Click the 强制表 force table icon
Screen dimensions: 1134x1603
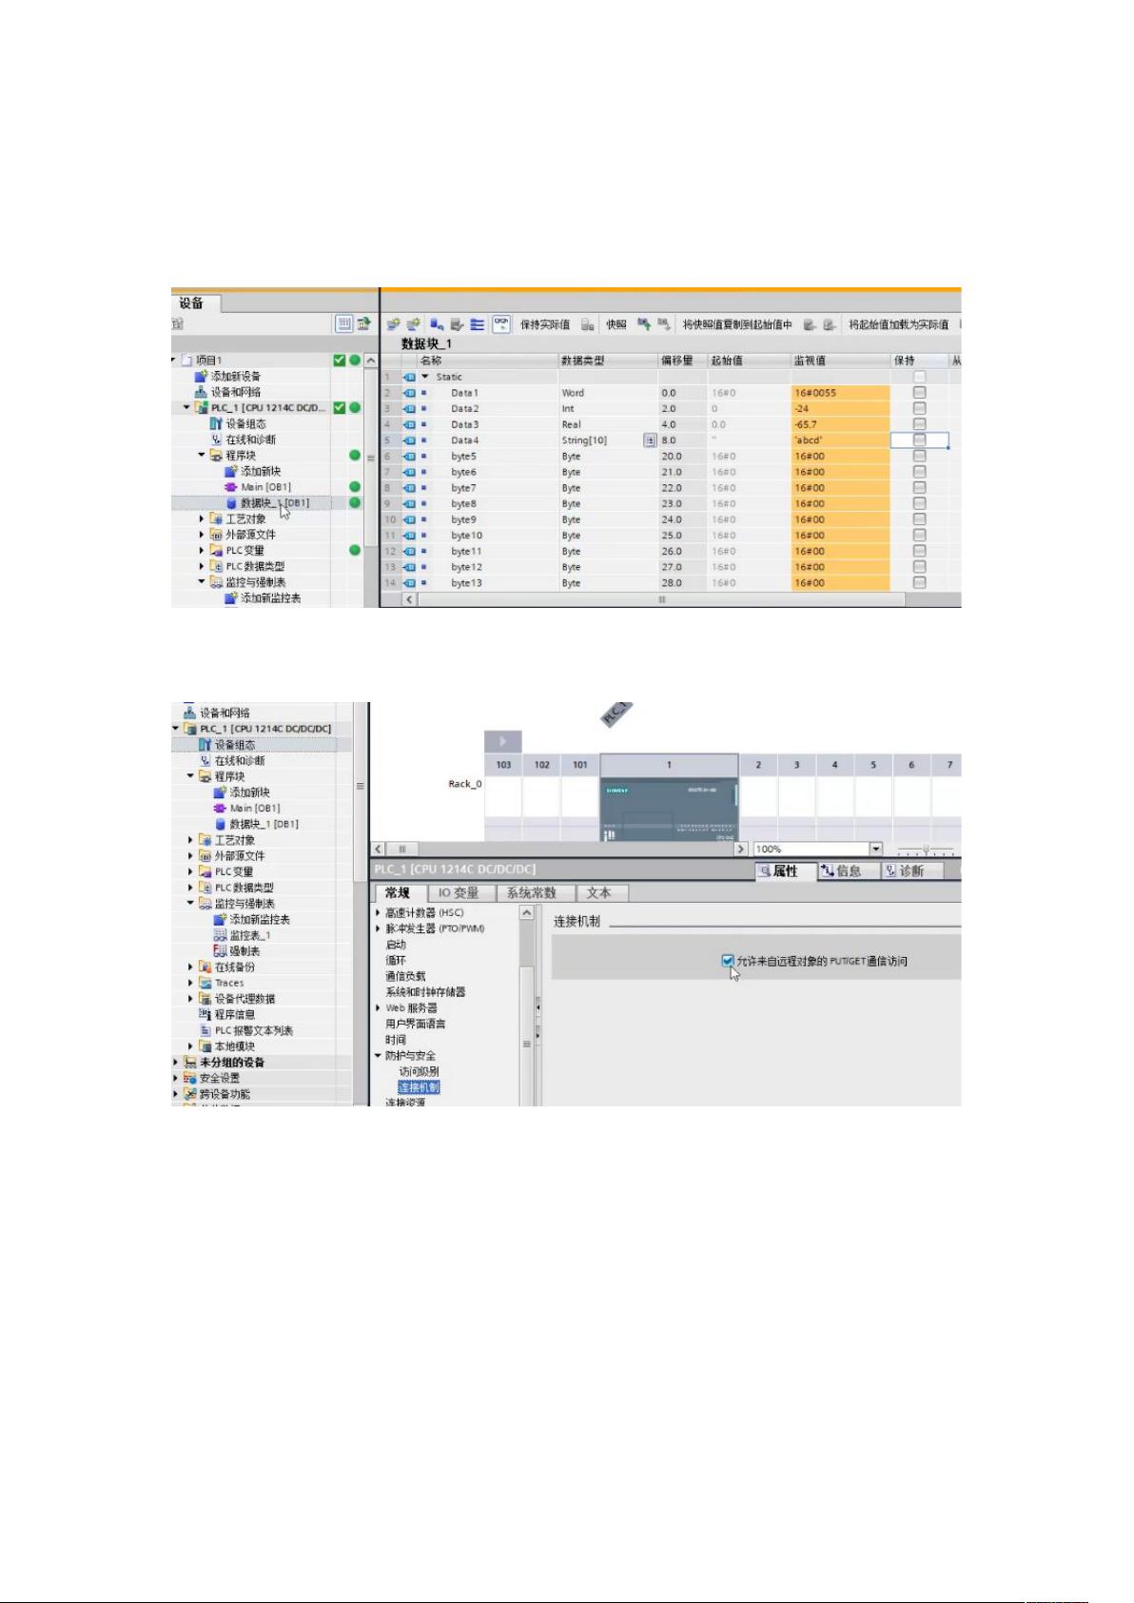coord(220,951)
